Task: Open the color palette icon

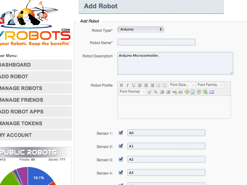Action: click(187, 92)
